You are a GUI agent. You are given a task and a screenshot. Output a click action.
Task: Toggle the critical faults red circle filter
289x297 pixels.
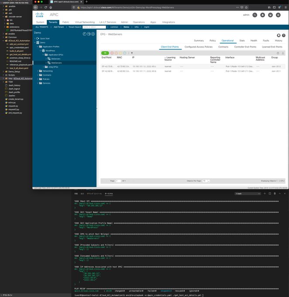coord(112,53)
